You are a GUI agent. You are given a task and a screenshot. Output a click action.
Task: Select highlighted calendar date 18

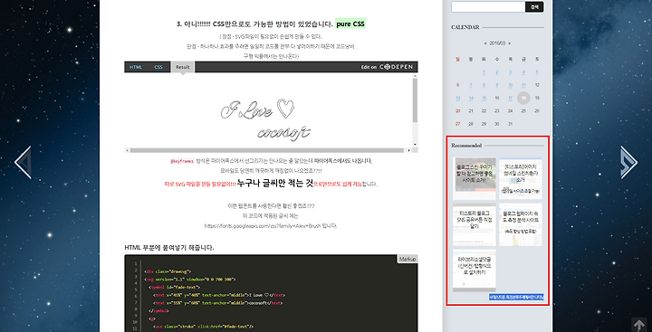point(523,98)
